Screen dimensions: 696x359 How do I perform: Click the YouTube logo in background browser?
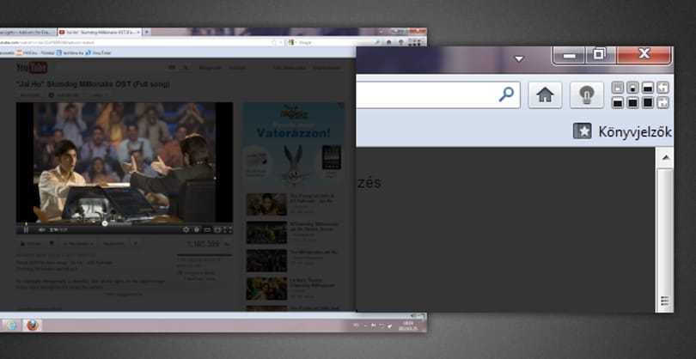click(x=32, y=68)
